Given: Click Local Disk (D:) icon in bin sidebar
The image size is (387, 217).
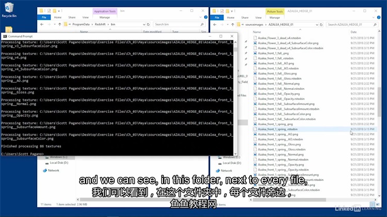Looking at the screenshot, I should 47,163.
